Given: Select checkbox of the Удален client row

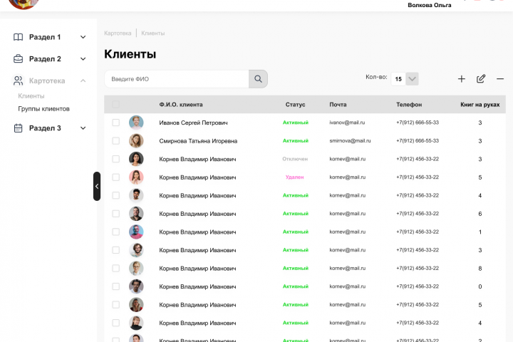Looking at the screenshot, I should [x=116, y=177].
